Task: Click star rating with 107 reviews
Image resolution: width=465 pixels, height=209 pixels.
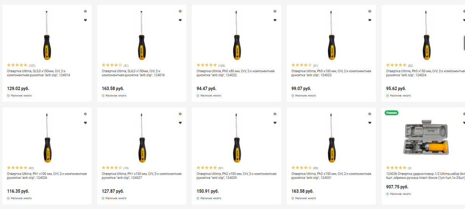Action: [x=21, y=65]
